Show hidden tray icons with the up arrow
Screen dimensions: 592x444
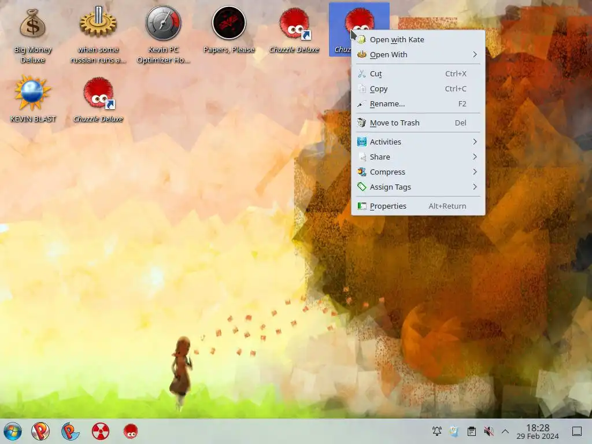505,431
